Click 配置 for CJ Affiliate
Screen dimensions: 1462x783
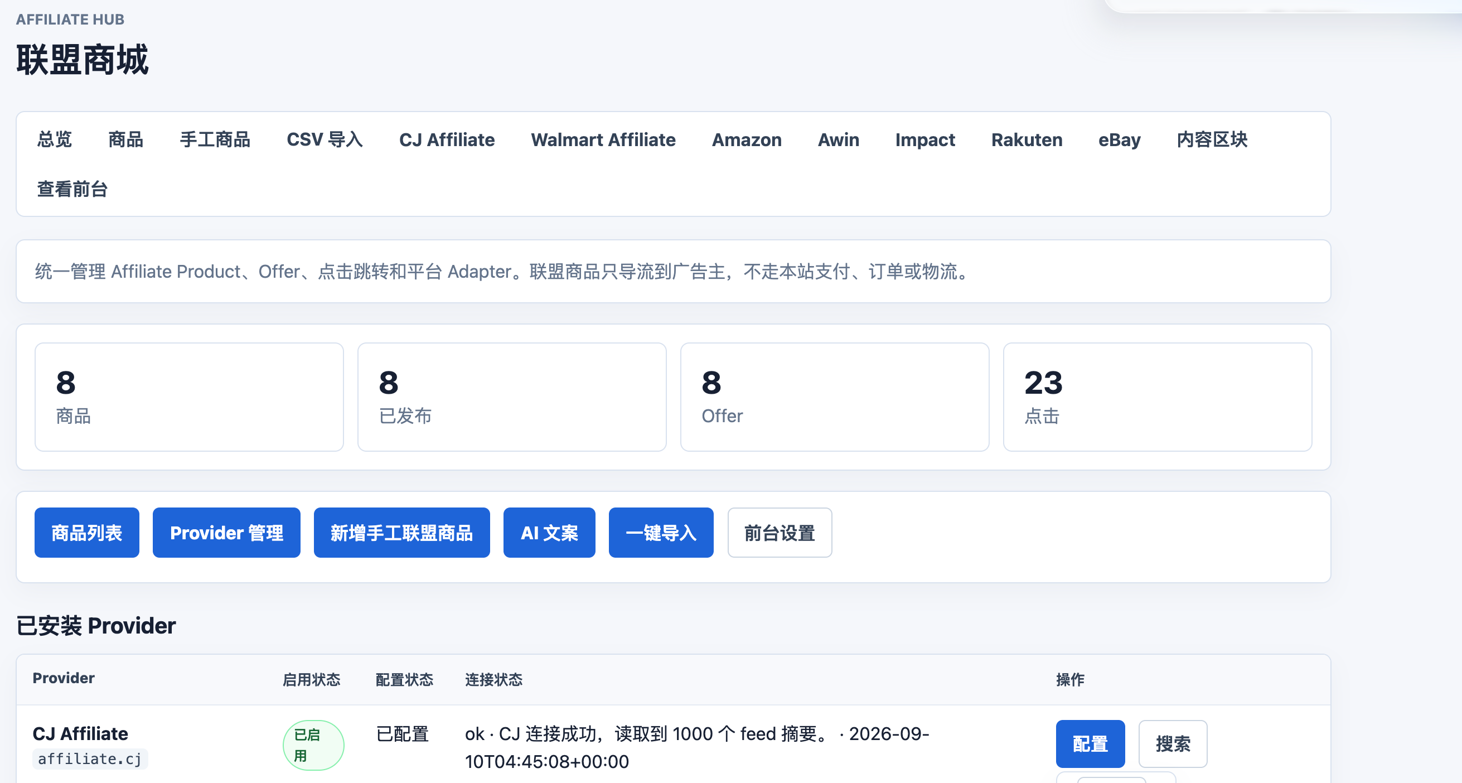coord(1090,744)
